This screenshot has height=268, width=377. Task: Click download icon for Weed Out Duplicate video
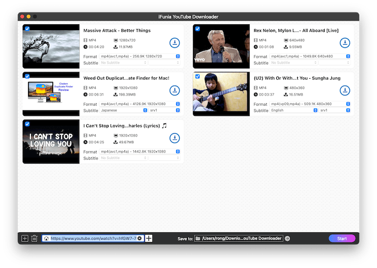click(x=174, y=91)
